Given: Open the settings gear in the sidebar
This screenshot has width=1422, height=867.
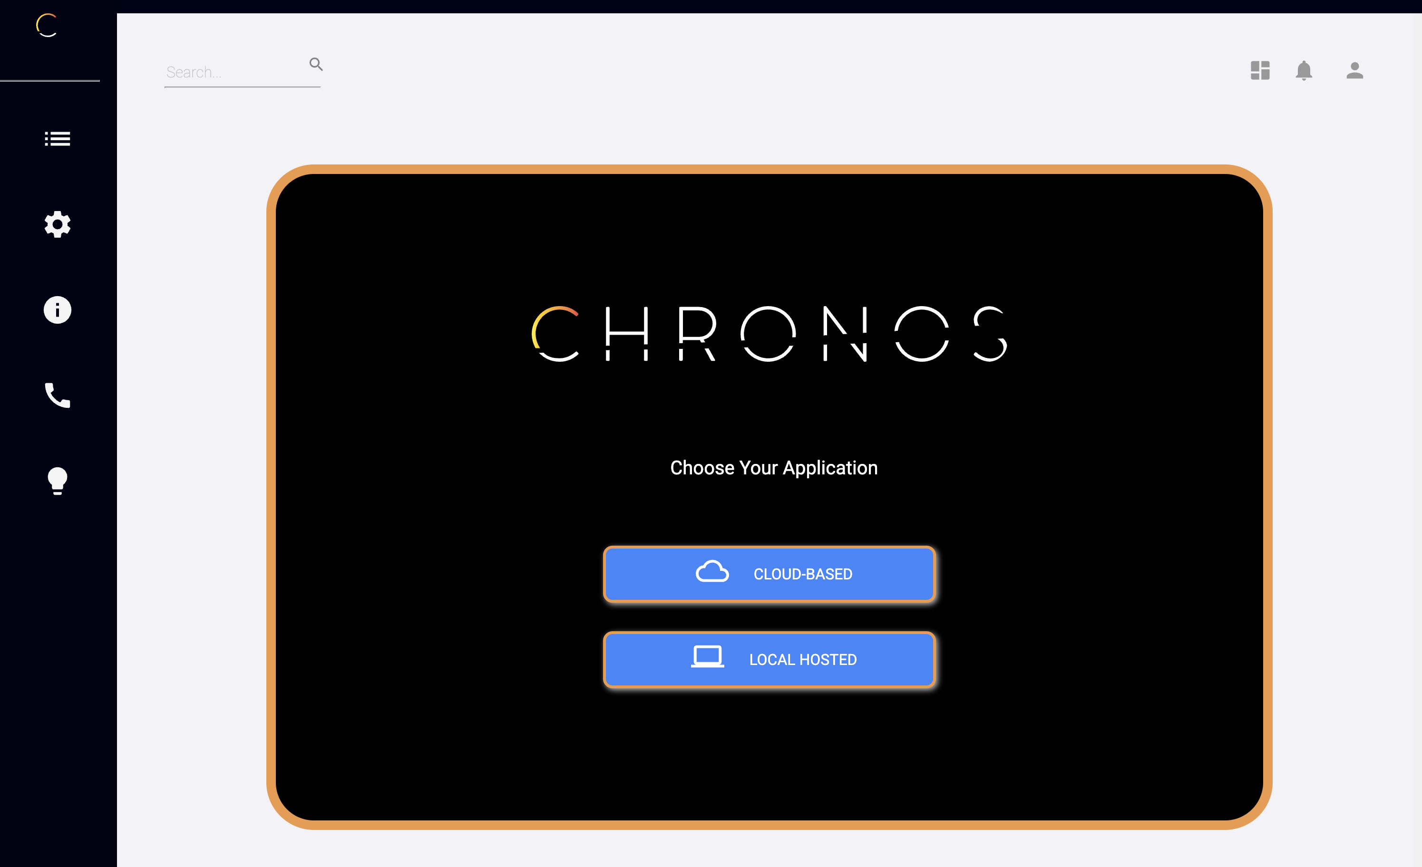Looking at the screenshot, I should tap(57, 224).
